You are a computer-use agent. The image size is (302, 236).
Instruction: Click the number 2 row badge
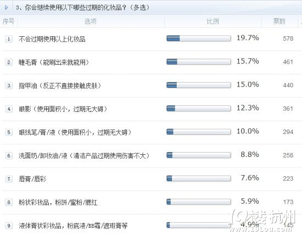(9, 63)
